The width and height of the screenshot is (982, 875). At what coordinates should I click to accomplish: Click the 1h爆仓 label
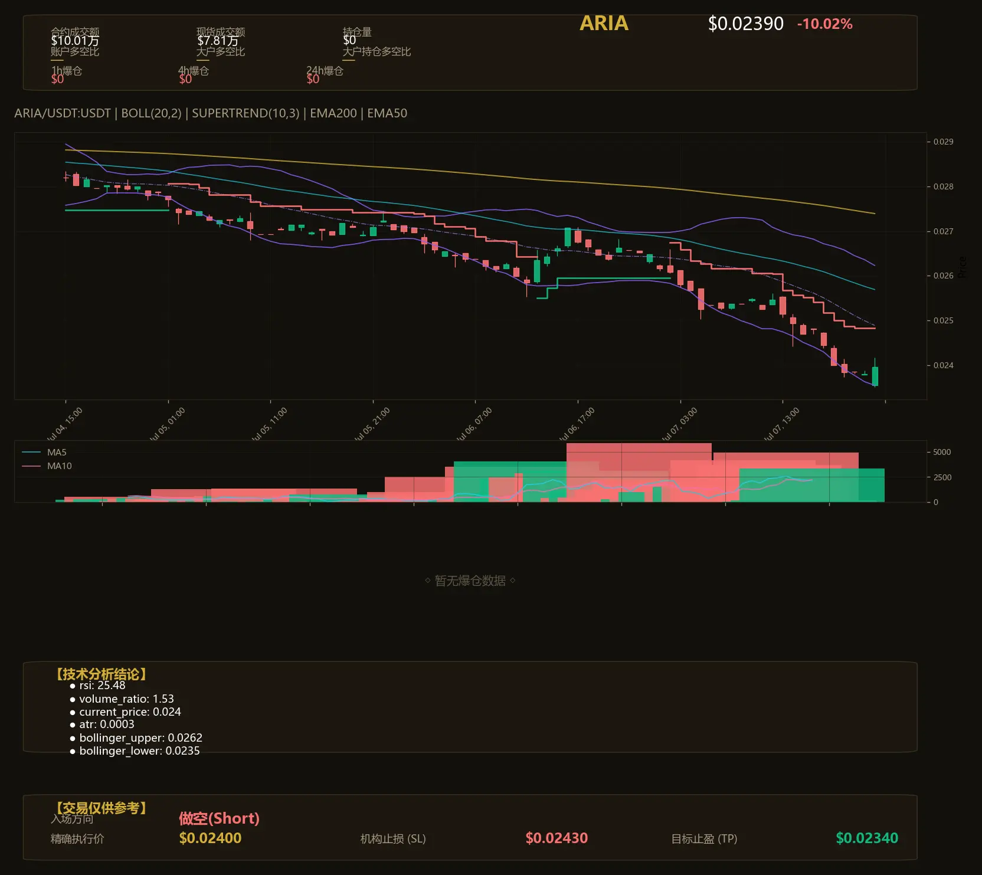[x=67, y=71]
